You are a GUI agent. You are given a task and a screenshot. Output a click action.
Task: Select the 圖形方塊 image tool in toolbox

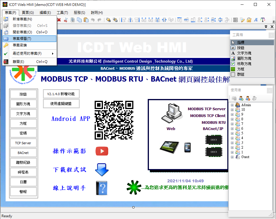pyautogui.click(x=244, y=59)
